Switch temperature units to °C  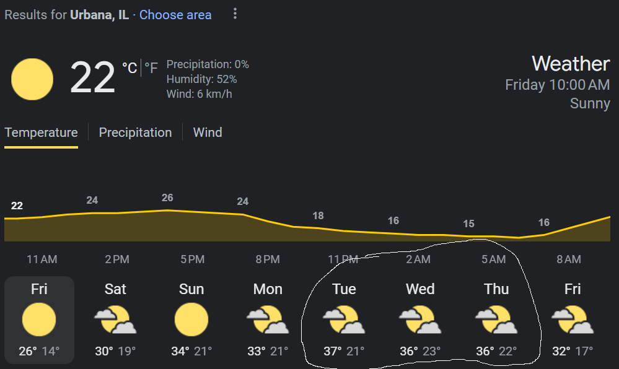tap(130, 68)
